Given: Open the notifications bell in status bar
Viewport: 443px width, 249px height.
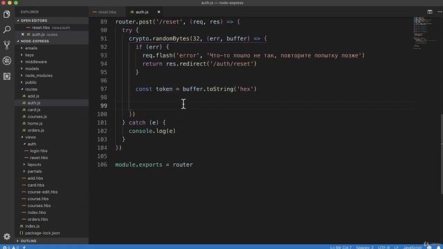Looking at the screenshot, I should (x=439, y=248).
